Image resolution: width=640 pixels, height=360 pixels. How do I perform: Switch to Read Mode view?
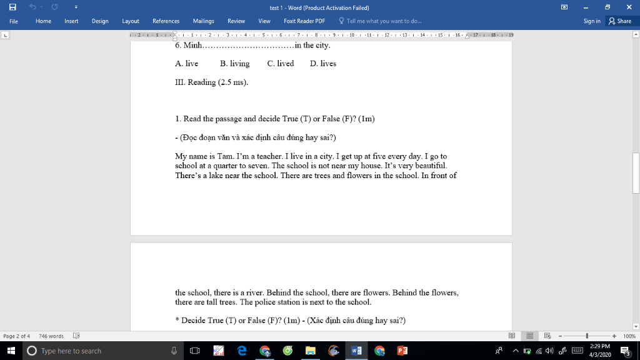point(512,336)
